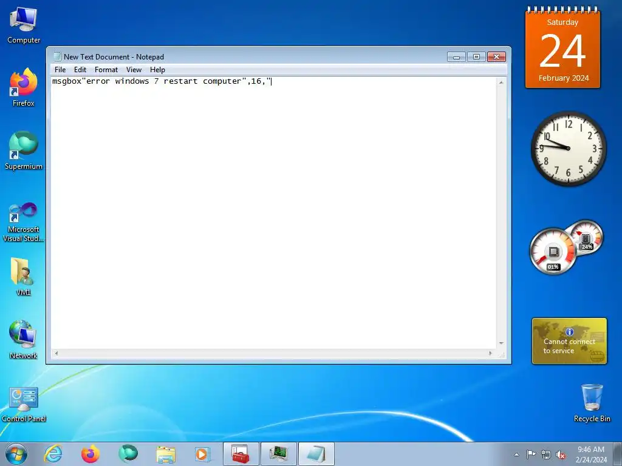
Task: Select the Control Panel desktop icon
Action: (24, 405)
